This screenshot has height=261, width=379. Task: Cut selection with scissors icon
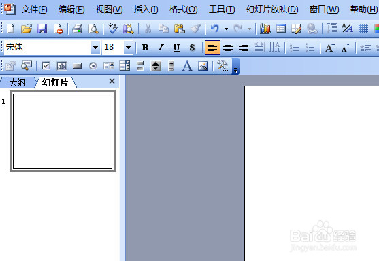tap(148, 29)
